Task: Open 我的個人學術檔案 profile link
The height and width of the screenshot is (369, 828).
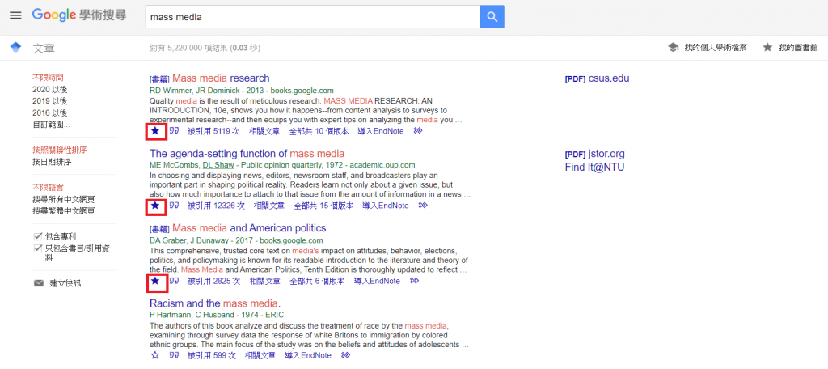Action: coord(716,48)
